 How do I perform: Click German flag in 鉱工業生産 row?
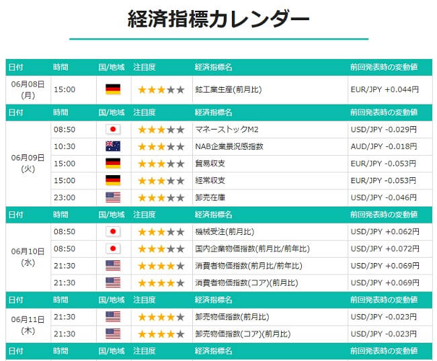113,89
